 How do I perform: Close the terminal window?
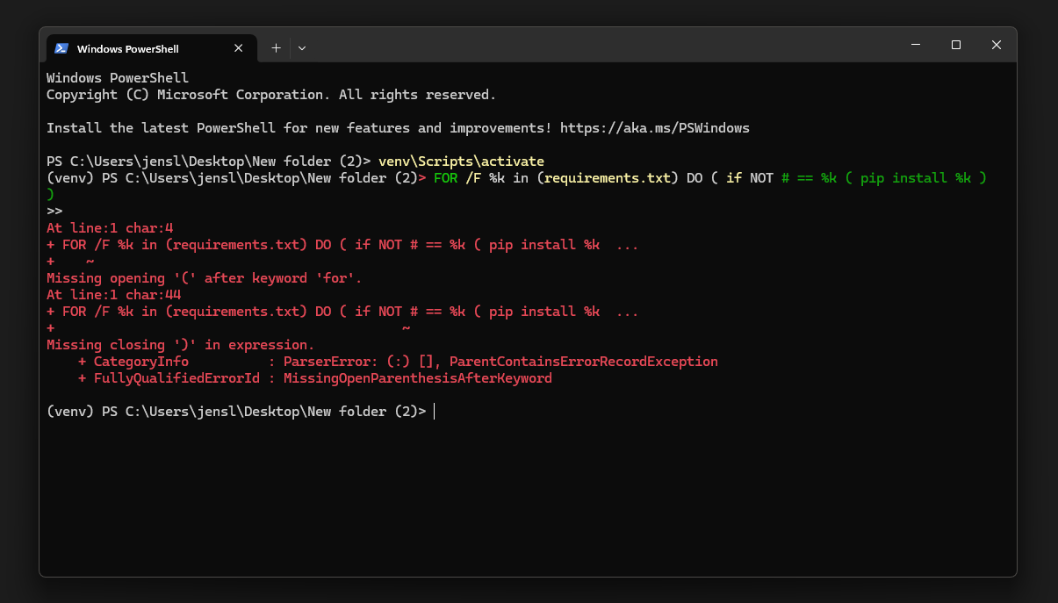[x=997, y=45]
